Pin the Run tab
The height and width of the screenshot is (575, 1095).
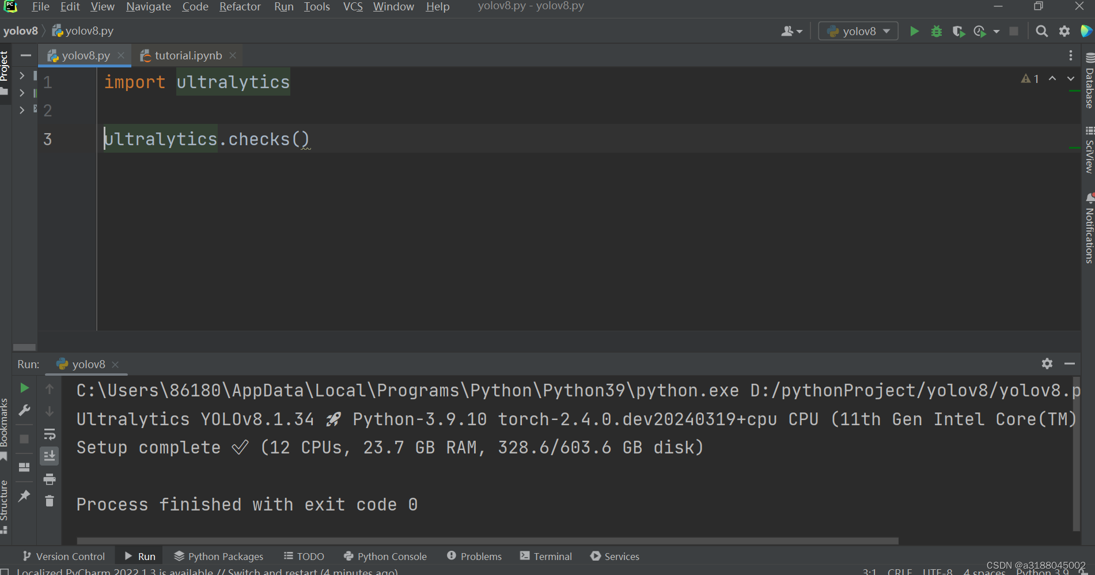24,495
